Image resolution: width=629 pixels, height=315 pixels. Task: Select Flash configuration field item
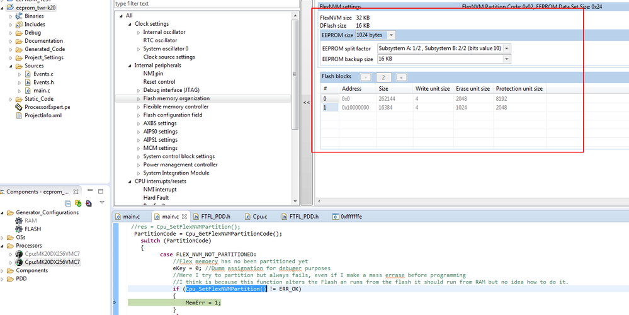pos(173,115)
